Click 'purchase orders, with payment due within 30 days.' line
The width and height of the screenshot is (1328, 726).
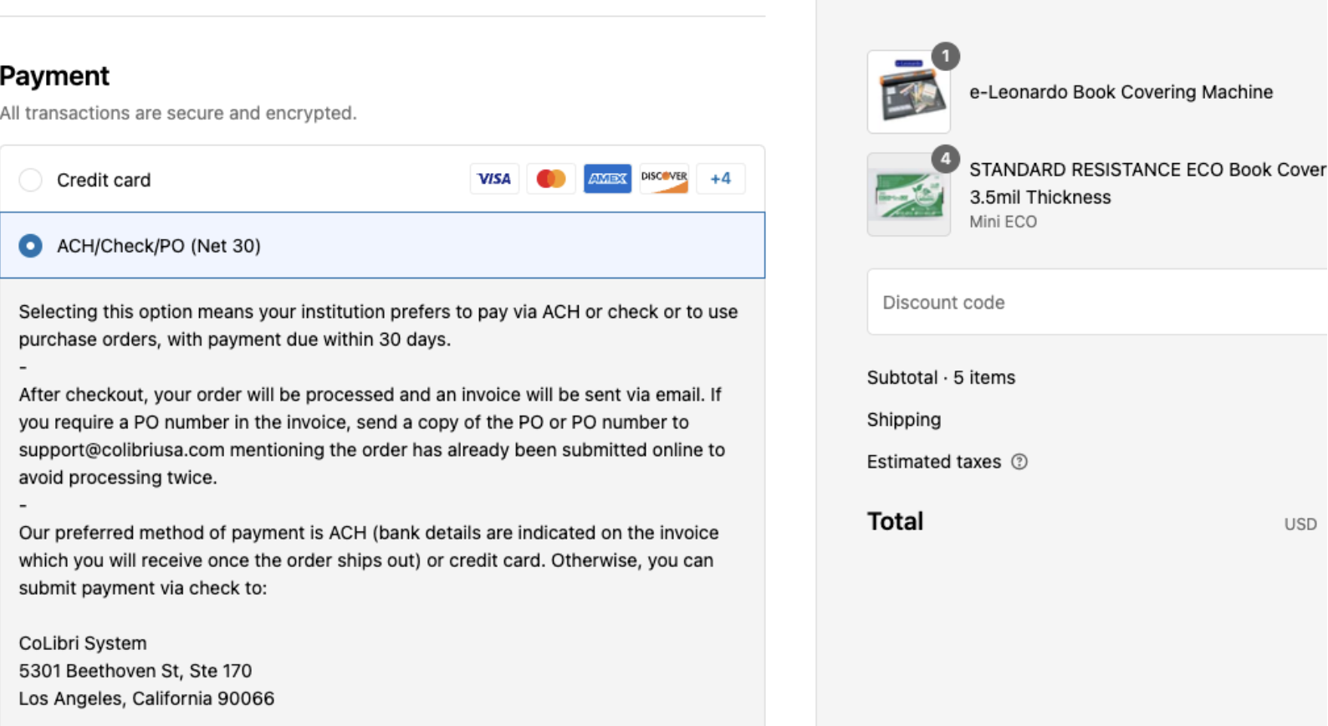coord(235,340)
